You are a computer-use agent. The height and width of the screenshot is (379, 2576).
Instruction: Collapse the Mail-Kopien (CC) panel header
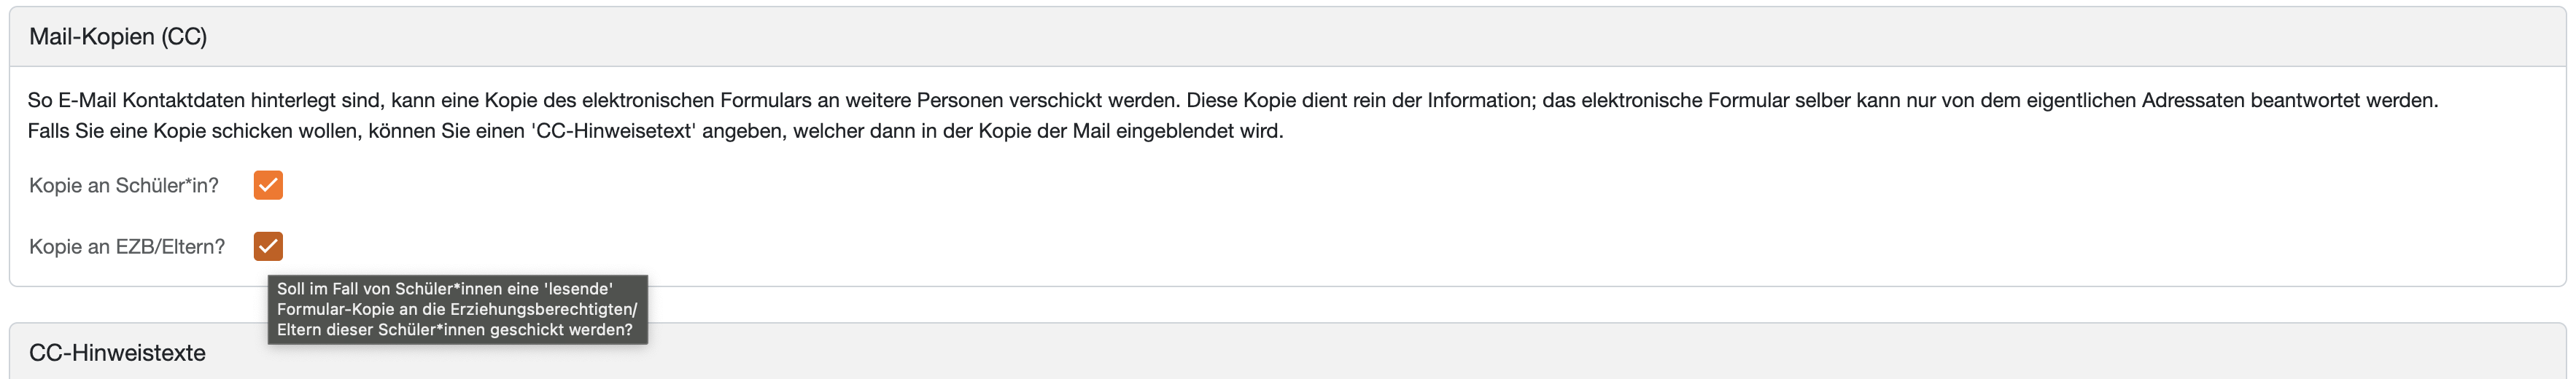pyautogui.click(x=118, y=37)
